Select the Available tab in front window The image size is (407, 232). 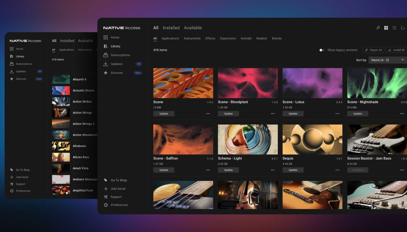click(x=193, y=28)
